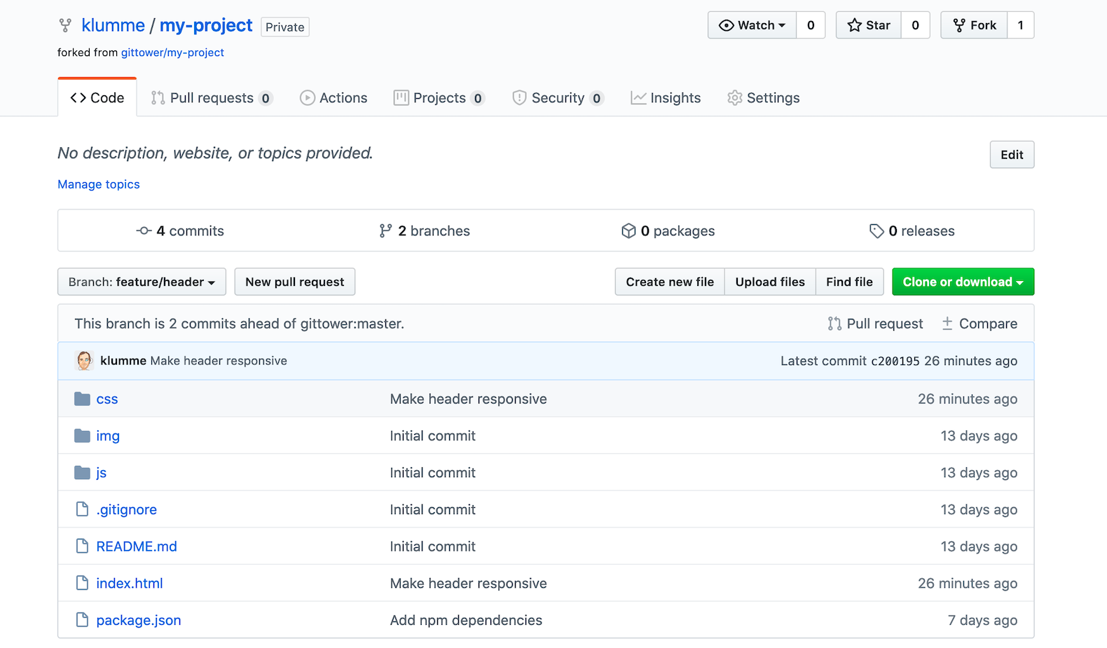Star this repository
Image resolution: width=1107 pixels, height=648 pixels.
click(869, 25)
